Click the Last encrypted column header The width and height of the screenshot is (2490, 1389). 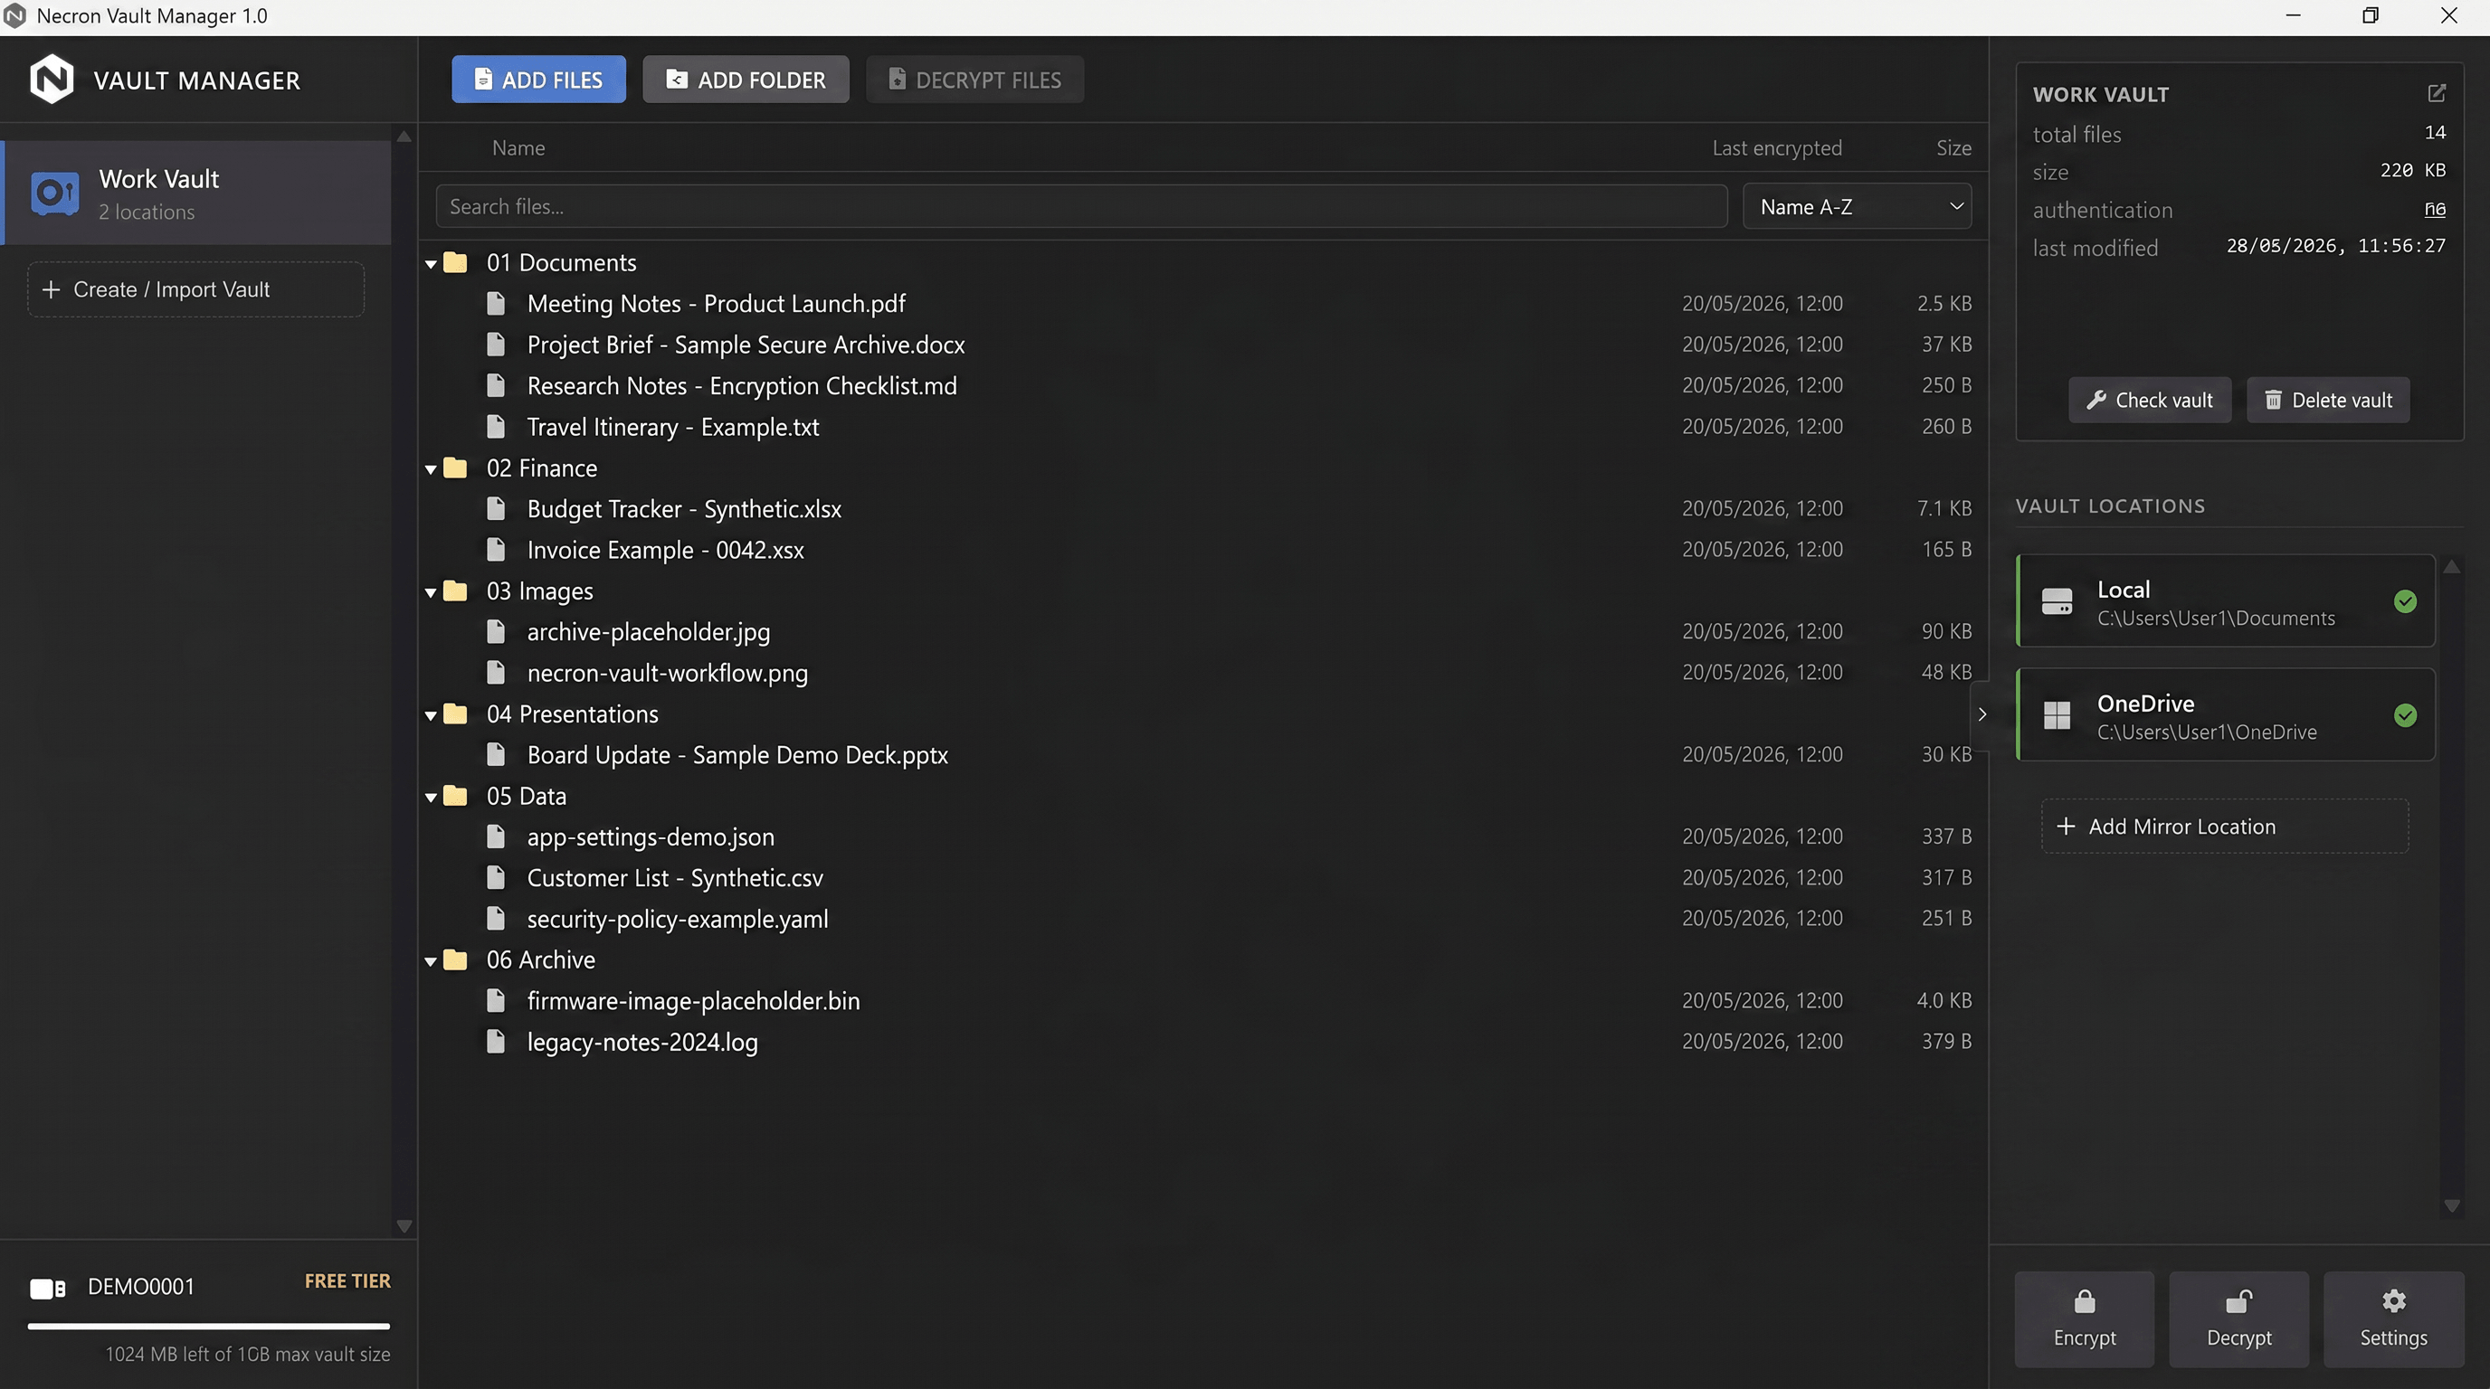click(1777, 147)
